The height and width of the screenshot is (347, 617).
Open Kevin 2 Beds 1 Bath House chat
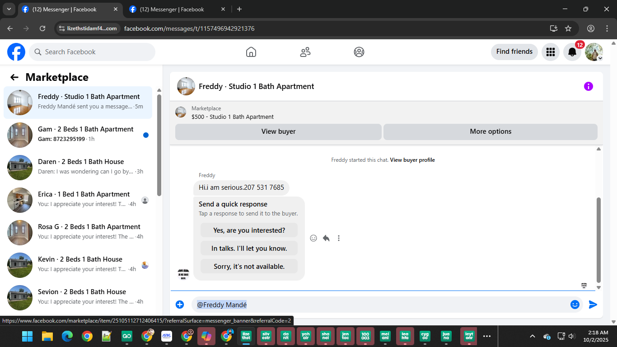[x=78, y=265]
